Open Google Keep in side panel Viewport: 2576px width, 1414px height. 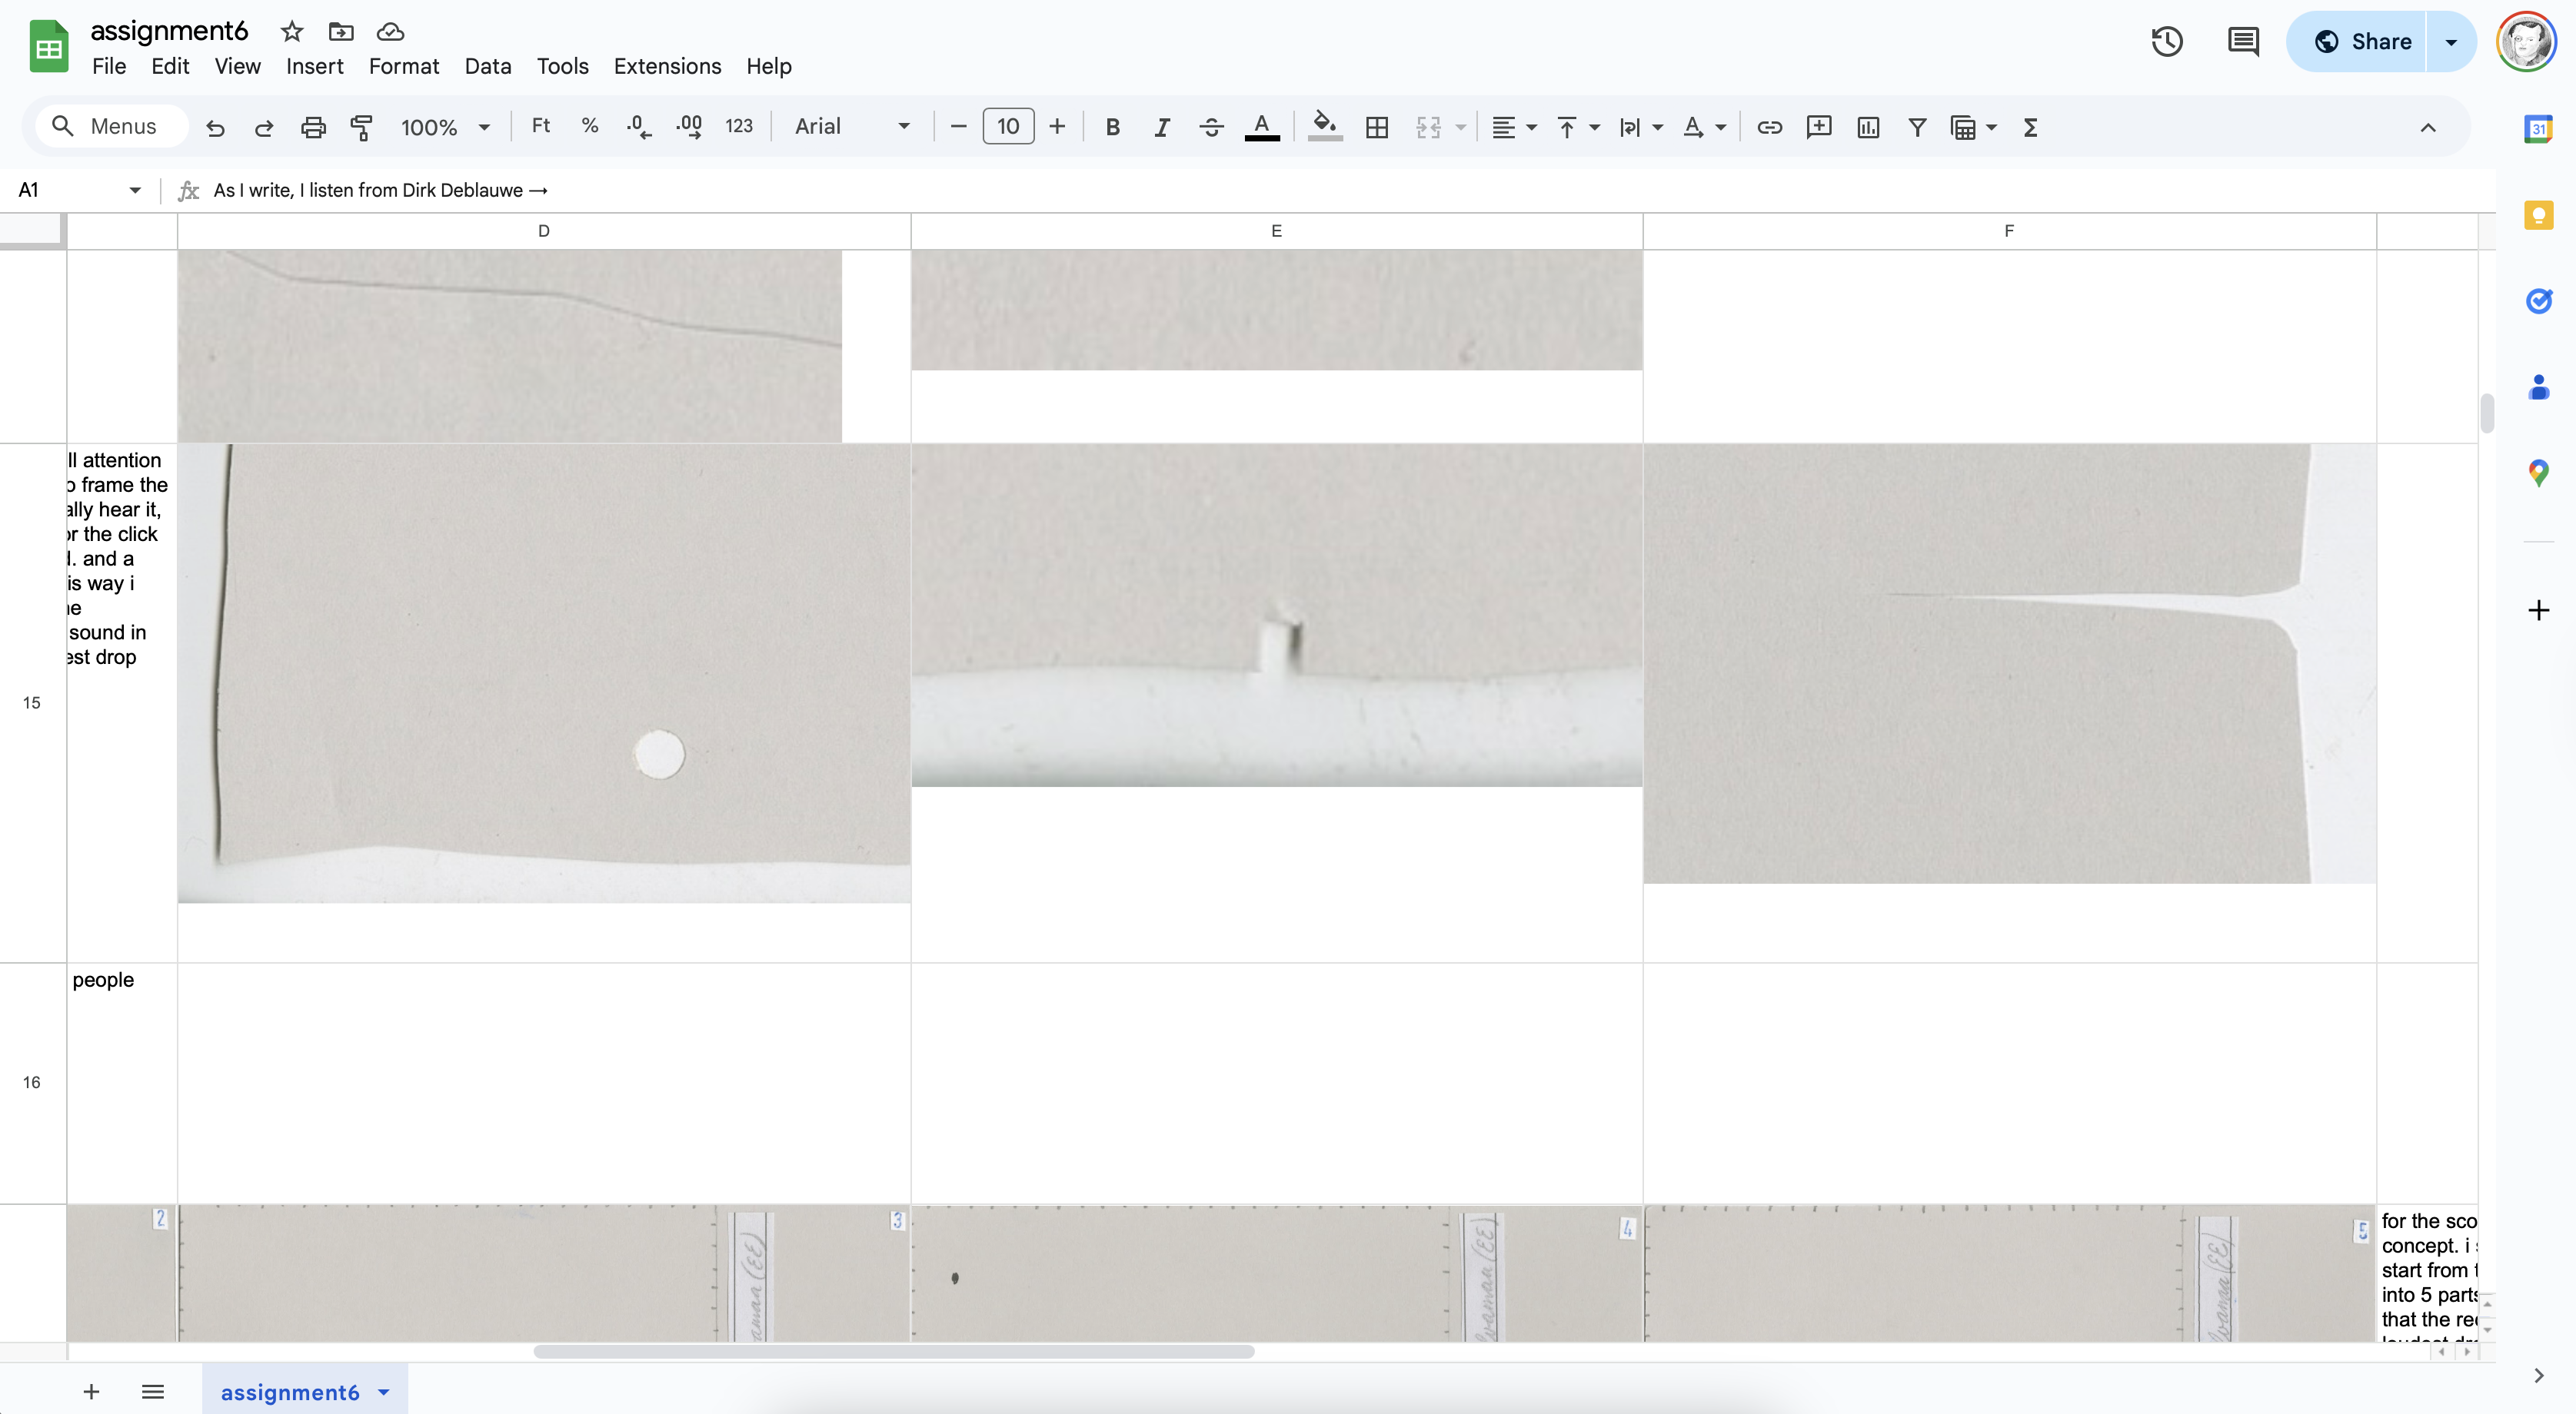pos(2538,215)
